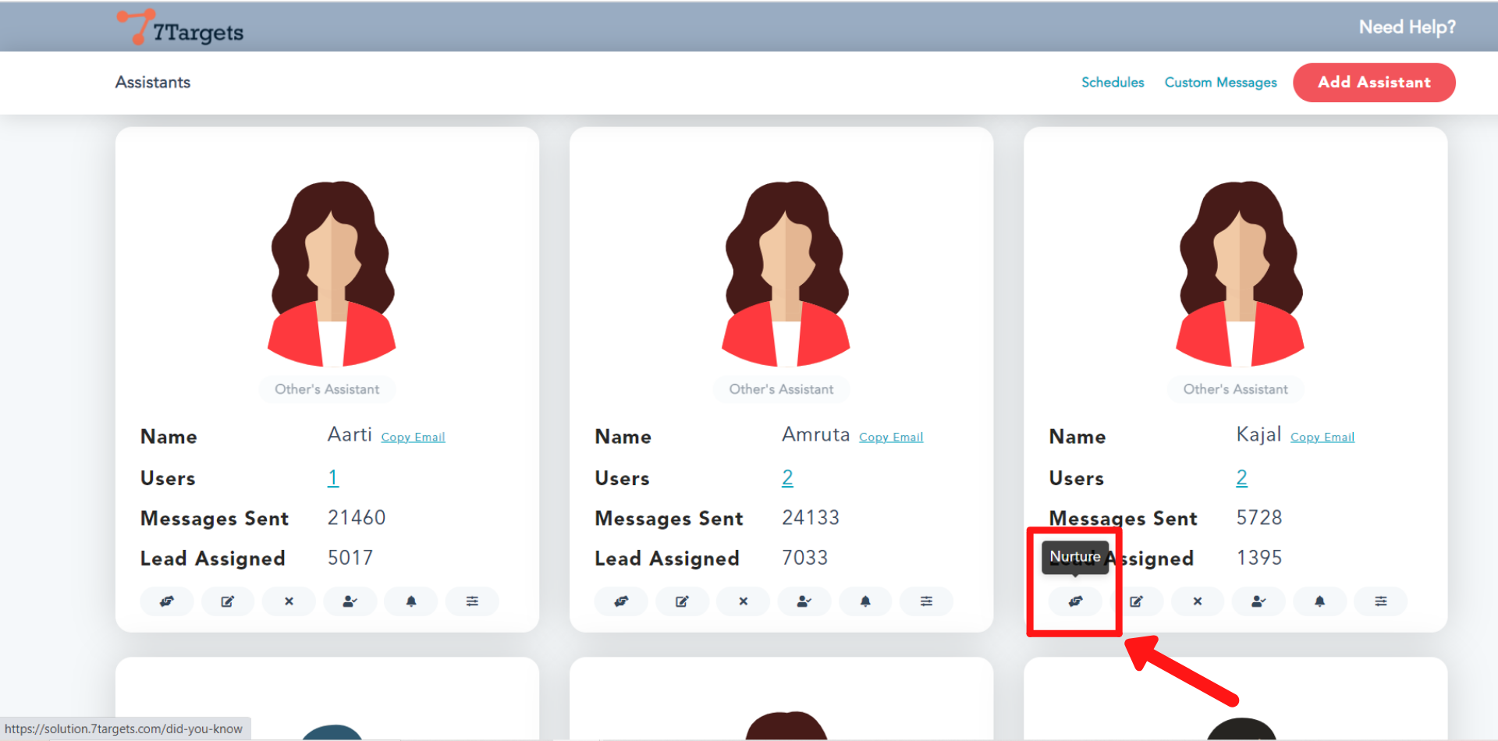The height and width of the screenshot is (741, 1498).
Task: Click the edit pencil icon for Aarti
Action: [x=228, y=601]
